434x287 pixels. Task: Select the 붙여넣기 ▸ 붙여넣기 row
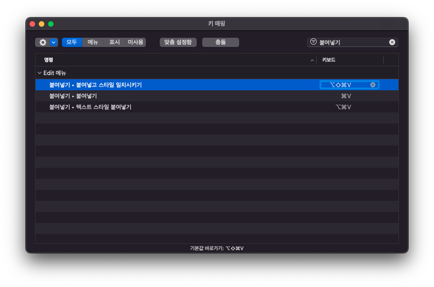[x=217, y=96]
